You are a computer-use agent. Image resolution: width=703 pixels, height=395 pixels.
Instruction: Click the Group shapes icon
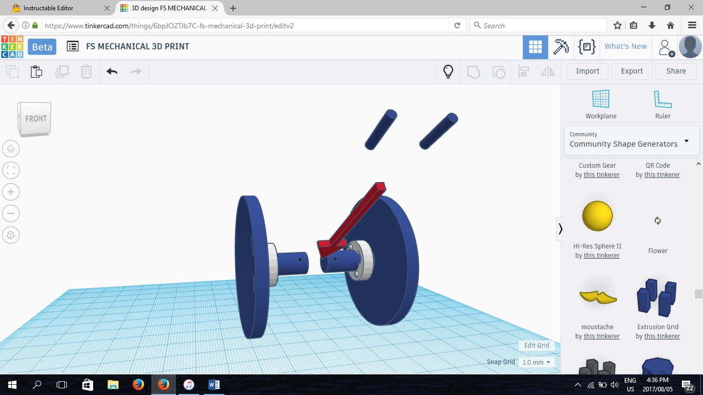pyautogui.click(x=473, y=71)
